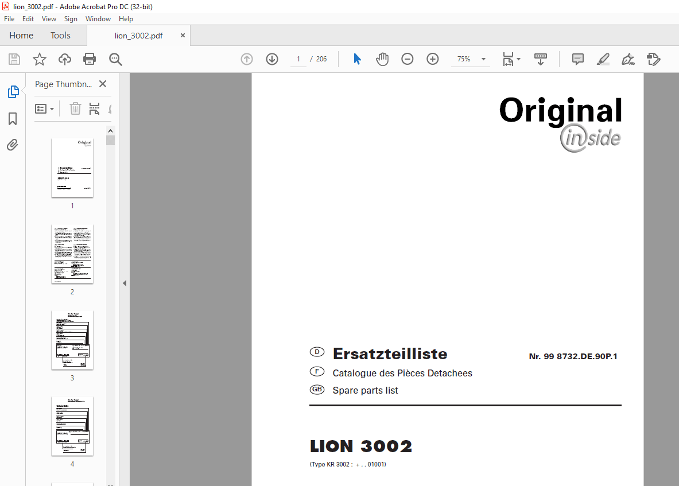The width and height of the screenshot is (679, 486).
Task: Open the Find/Search tool
Action: pyautogui.click(x=115, y=59)
